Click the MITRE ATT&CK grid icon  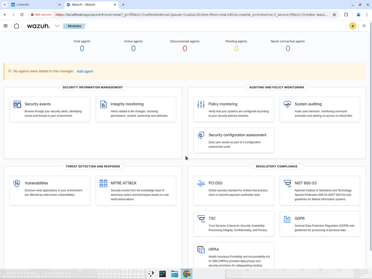(x=104, y=183)
